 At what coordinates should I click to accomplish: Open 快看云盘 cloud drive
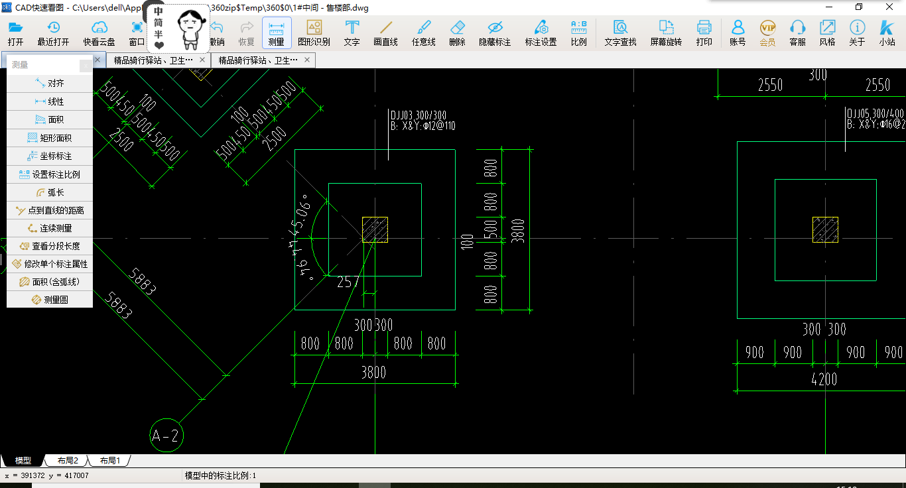pyautogui.click(x=99, y=33)
